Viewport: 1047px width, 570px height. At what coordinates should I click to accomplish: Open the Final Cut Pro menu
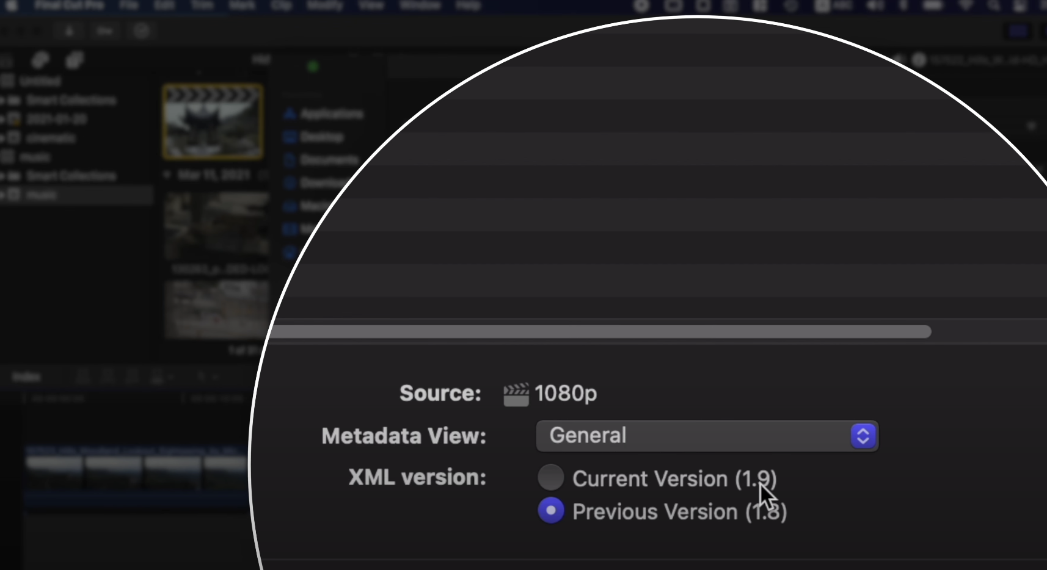click(x=70, y=5)
